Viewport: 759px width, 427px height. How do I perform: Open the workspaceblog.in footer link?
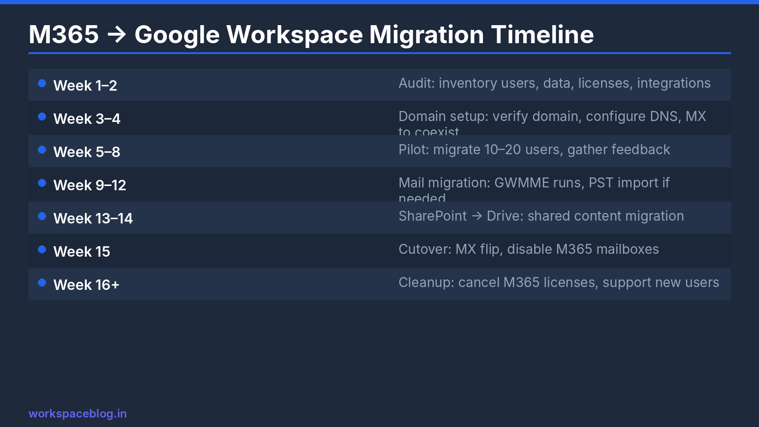tap(78, 414)
